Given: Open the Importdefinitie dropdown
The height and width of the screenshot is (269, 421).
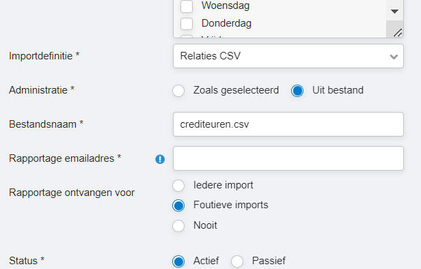Looking at the screenshot, I should tap(288, 56).
